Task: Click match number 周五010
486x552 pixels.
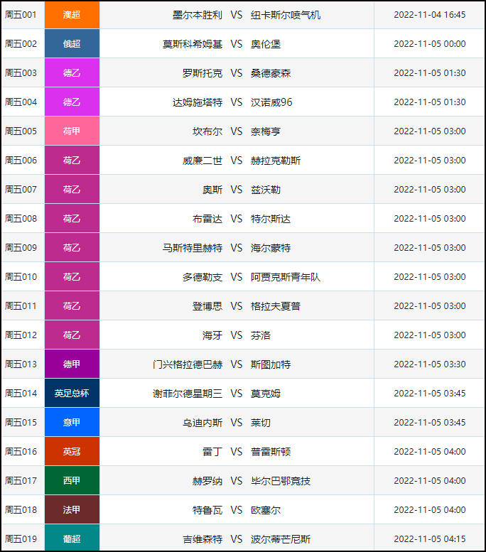Action: coord(21,276)
